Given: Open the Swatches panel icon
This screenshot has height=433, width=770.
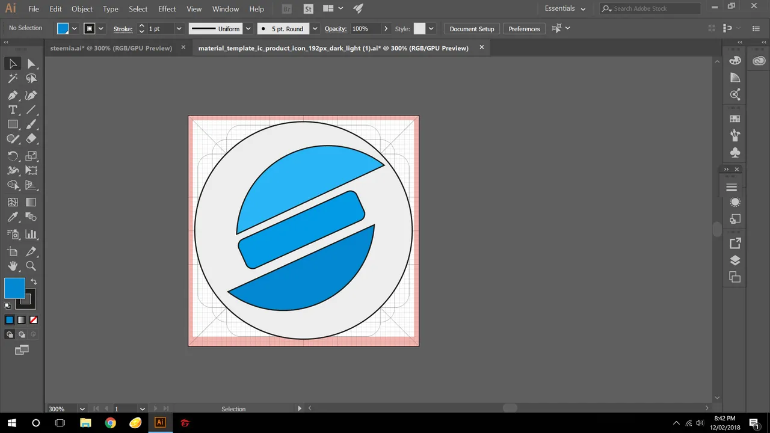Looking at the screenshot, I should pos(735,119).
